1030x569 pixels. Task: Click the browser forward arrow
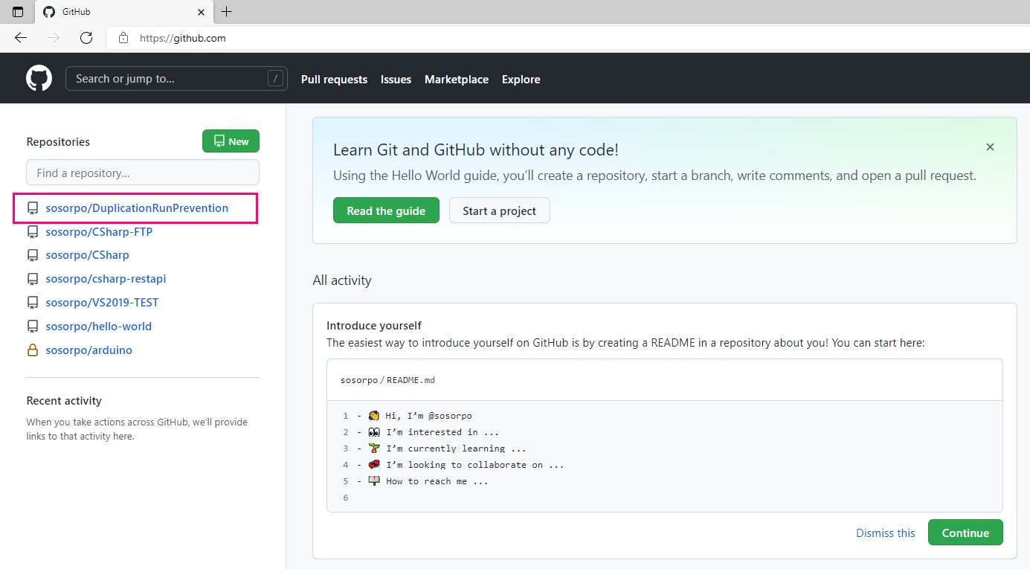point(54,38)
